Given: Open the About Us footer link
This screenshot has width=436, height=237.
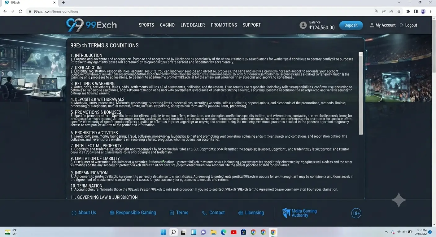Looking at the screenshot, I should 84,213.
